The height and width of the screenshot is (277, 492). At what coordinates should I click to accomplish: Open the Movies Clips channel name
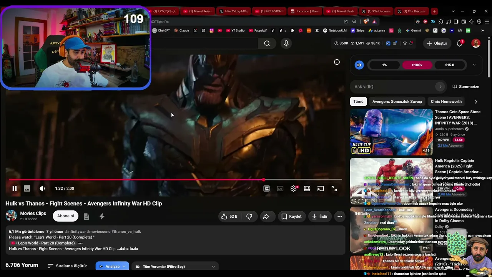(33, 214)
